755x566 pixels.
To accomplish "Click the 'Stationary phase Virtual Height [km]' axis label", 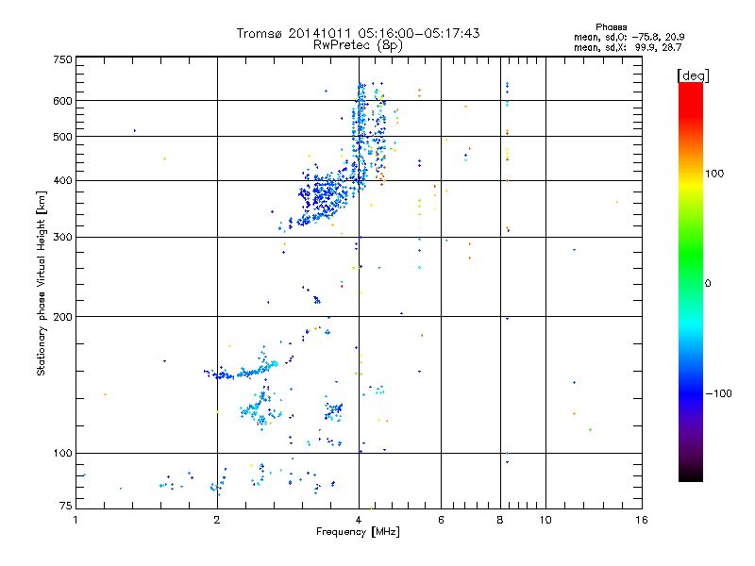I will [x=42, y=284].
